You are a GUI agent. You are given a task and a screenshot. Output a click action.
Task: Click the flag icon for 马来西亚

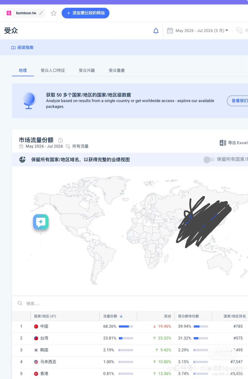[x=36, y=362]
